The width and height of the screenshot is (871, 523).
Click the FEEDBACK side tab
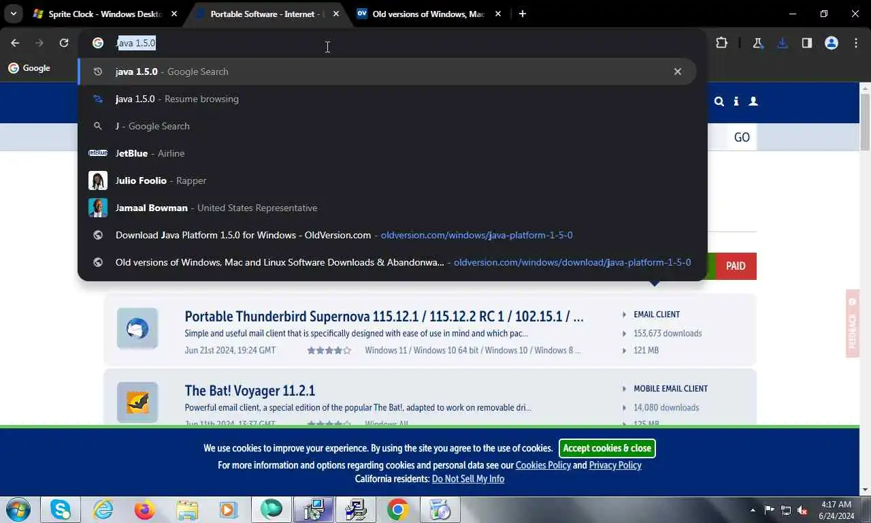point(853,323)
